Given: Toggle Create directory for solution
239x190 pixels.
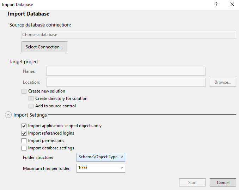Looking at the screenshot, I should click(x=31, y=99).
